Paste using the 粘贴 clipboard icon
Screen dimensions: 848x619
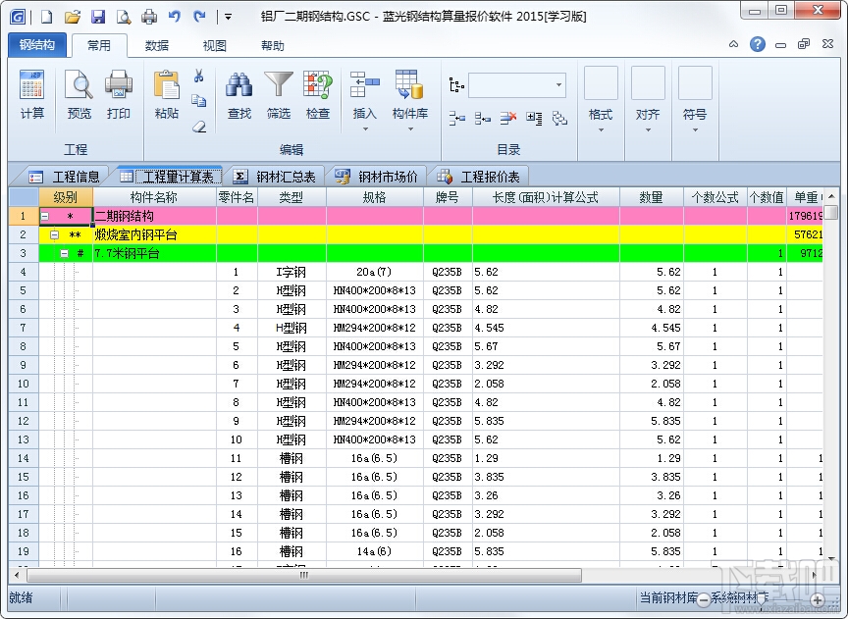pyautogui.click(x=166, y=85)
